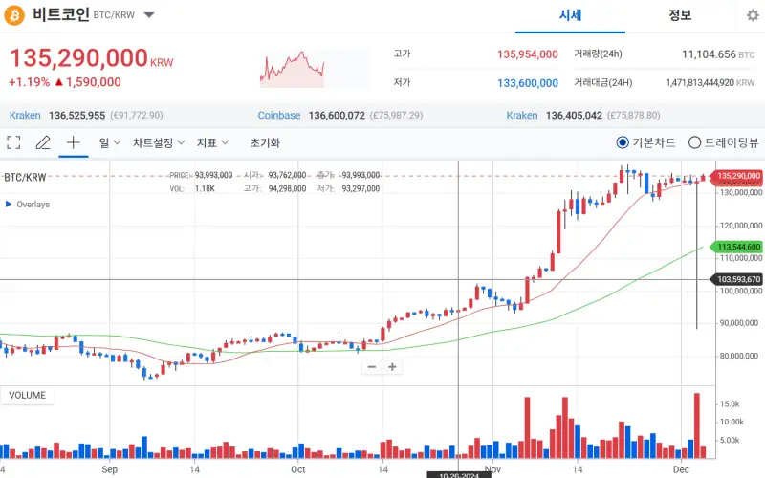This screenshot has height=478, width=765.
Task: Click the 비트코인 title text
Action: (x=61, y=14)
